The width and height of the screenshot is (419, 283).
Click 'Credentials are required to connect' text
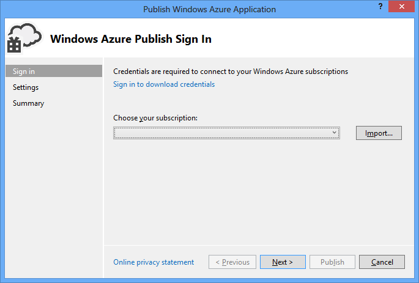click(x=231, y=72)
